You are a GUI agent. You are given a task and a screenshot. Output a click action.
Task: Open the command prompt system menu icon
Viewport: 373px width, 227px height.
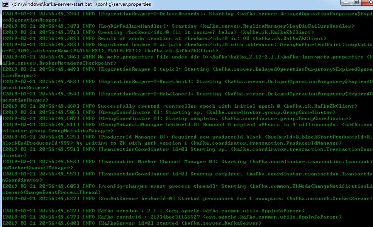point(5,4)
